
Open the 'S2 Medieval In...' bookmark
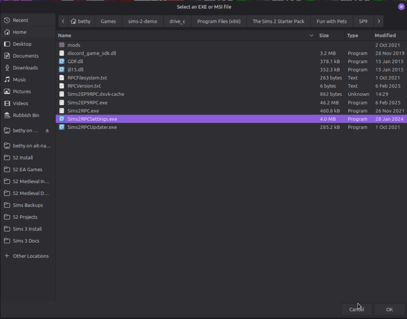(x=28, y=181)
